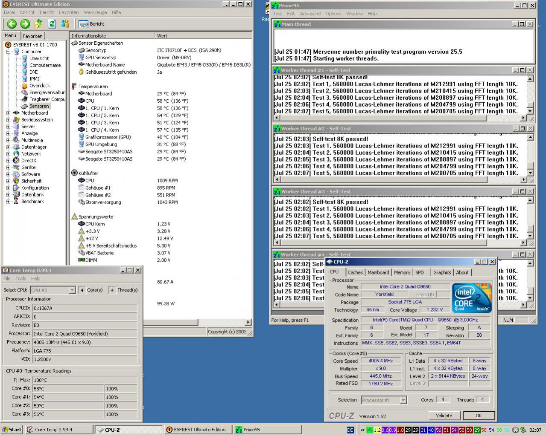Click the Konfiguration icon in tree
Image resolution: width=546 pixels, height=436 pixels.
[x=16, y=188]
